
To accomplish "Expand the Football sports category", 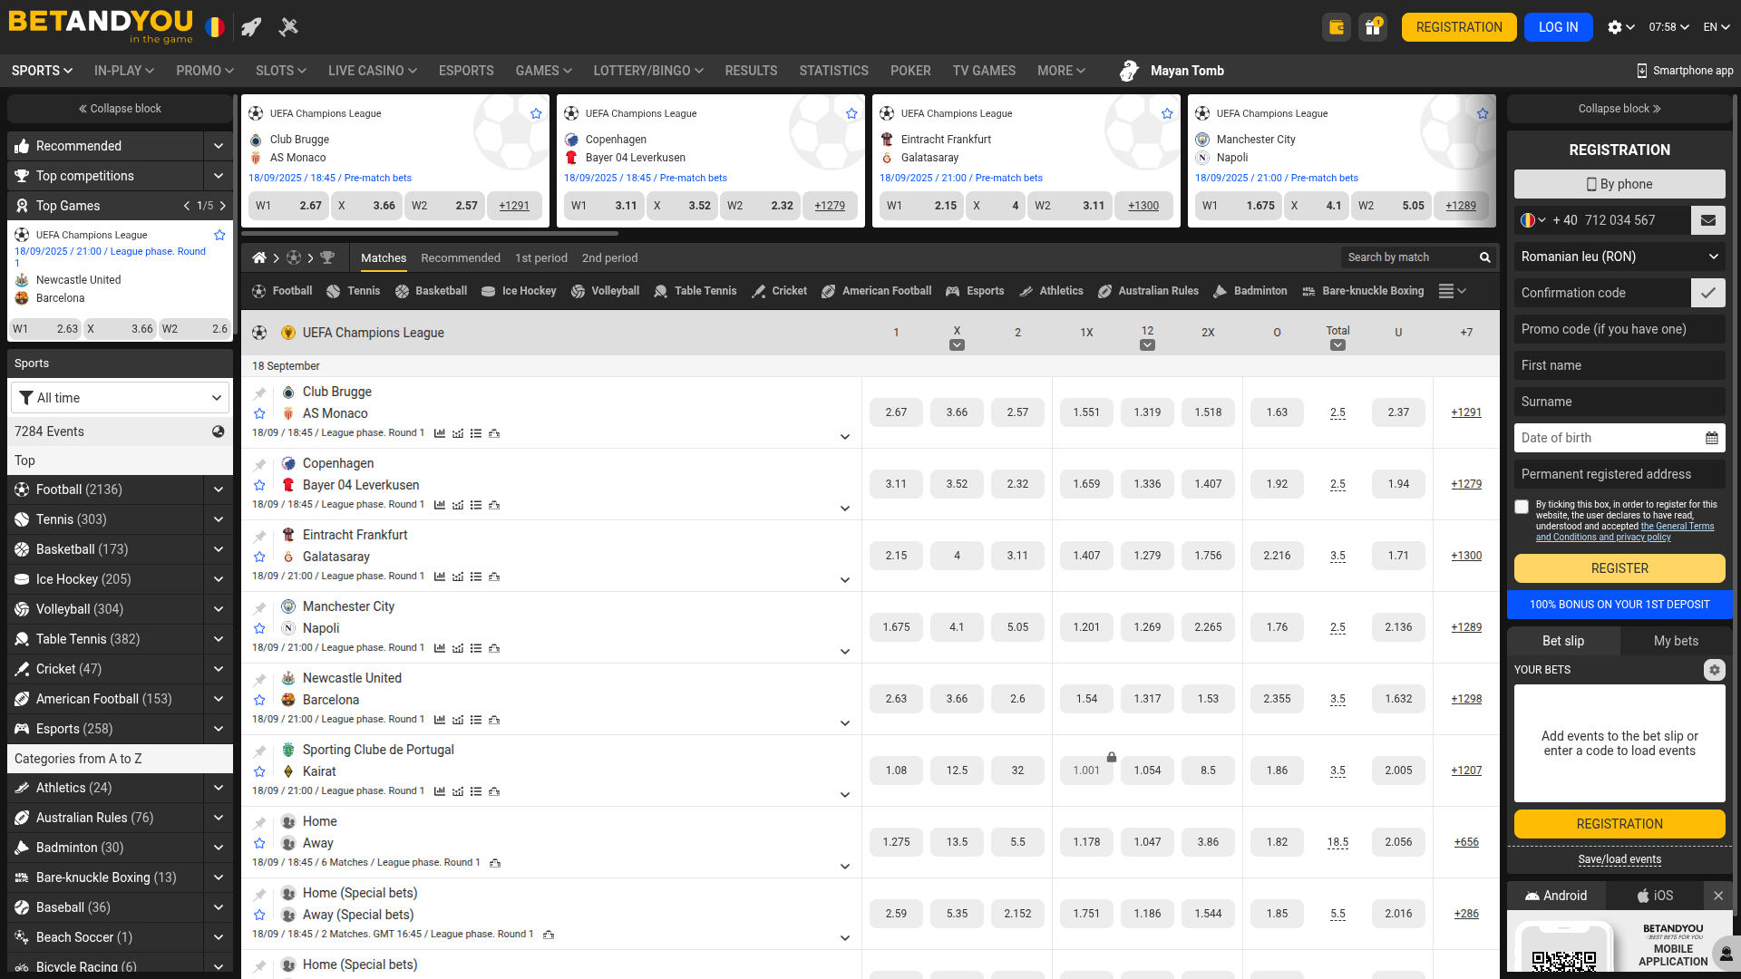I will coord(218,489).
